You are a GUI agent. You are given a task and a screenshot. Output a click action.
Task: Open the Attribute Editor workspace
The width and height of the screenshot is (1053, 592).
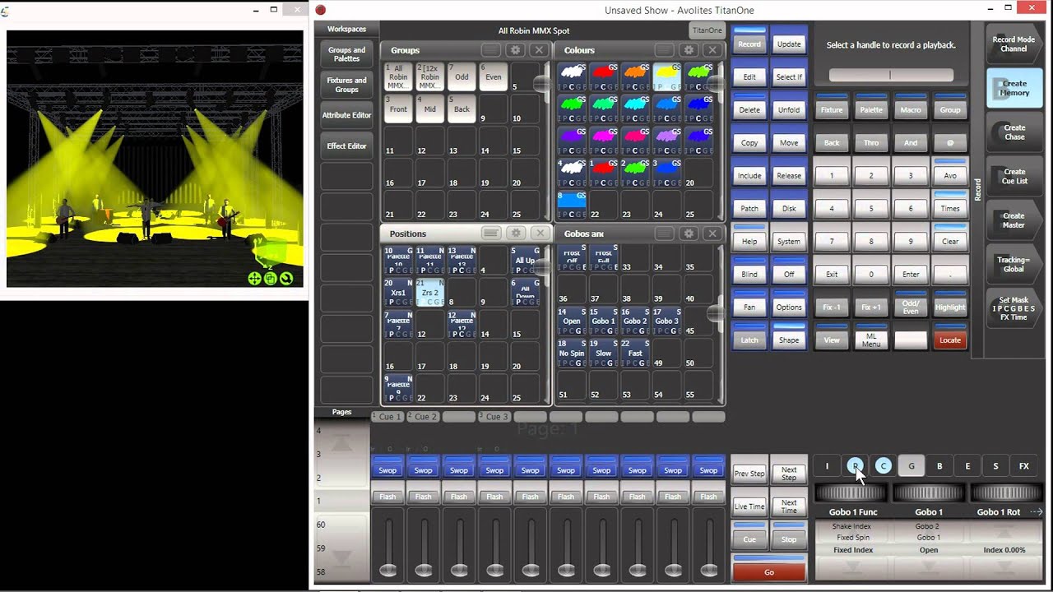click(x=346, y=115)
